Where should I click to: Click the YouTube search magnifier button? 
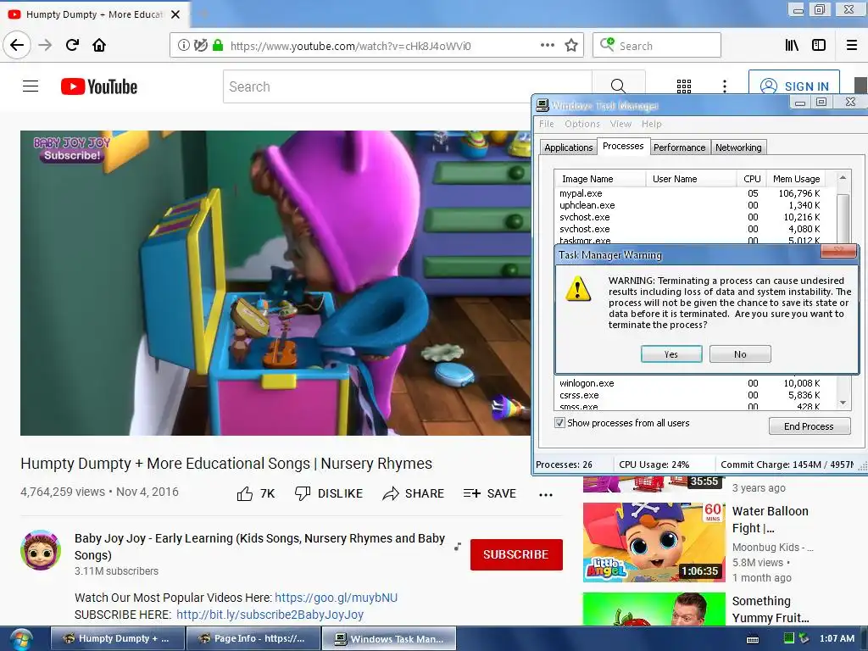coord(618,86)
